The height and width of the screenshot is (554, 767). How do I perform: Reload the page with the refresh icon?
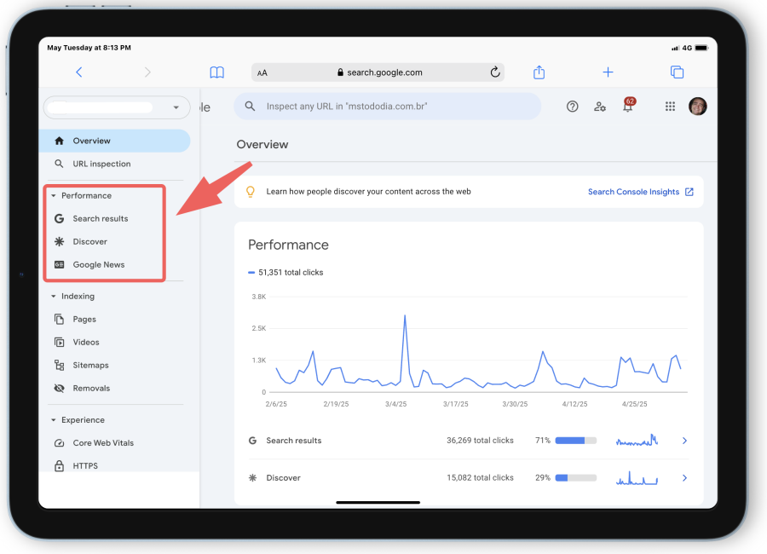(495, 72)
